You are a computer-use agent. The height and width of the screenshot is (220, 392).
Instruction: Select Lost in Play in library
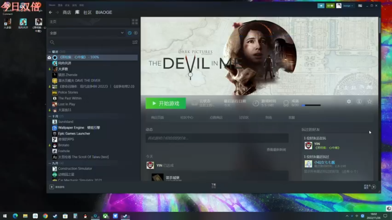click(x=67, y=104)
